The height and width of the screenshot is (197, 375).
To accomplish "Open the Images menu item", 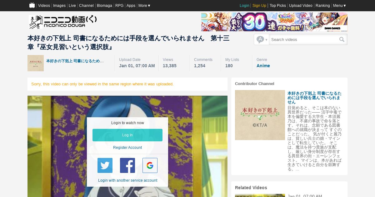I will tap(59, 6).
